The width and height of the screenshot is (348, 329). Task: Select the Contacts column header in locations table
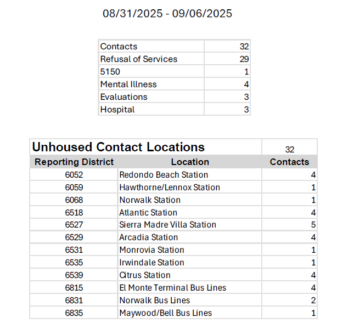pos(289,162)
